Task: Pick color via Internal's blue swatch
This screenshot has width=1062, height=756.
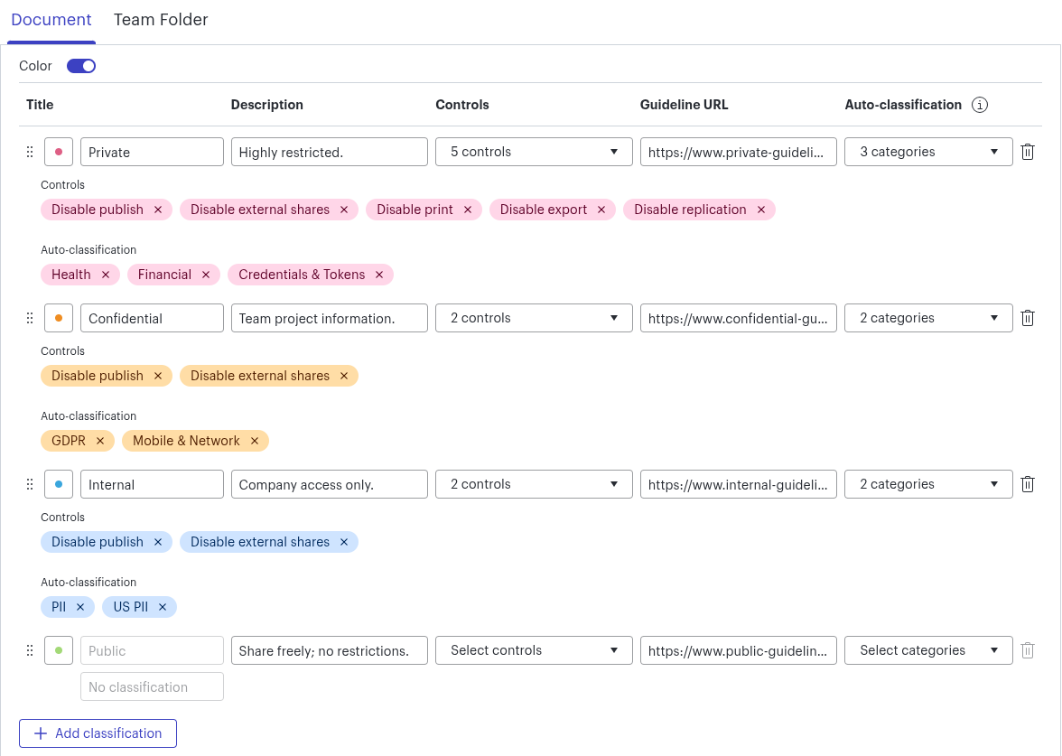Action: (59, 484)
